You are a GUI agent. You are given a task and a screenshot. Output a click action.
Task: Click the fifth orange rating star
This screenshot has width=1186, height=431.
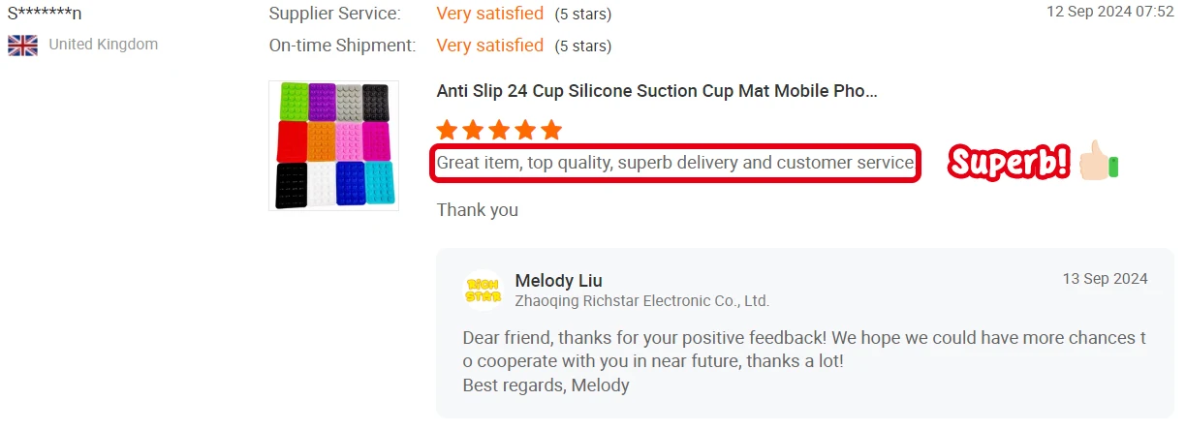551,130
